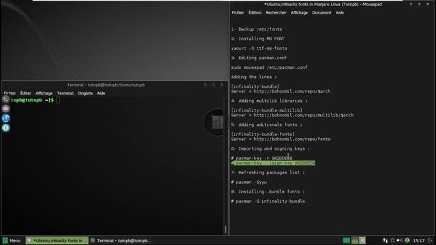Click the 15:17 clock on the taskbar
This screenshot has height=245, width=436.
(418, 240)
